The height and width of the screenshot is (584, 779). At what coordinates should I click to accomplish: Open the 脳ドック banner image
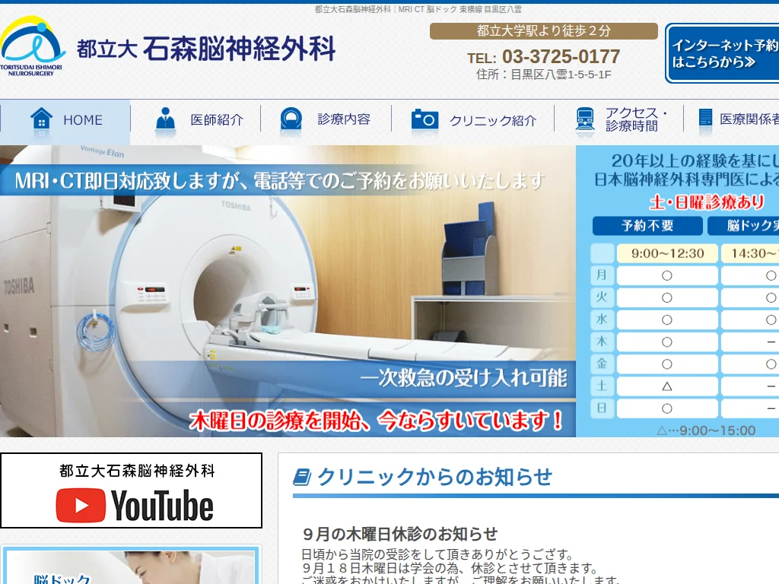coord(131,565)
